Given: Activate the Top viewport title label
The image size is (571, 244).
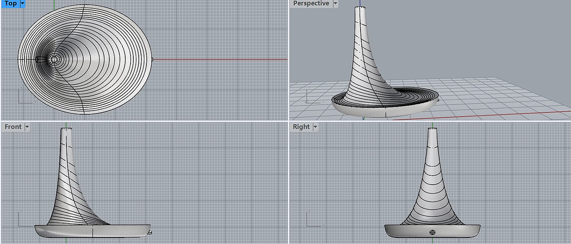Looking at the screenshot, I should click(11, 4).
